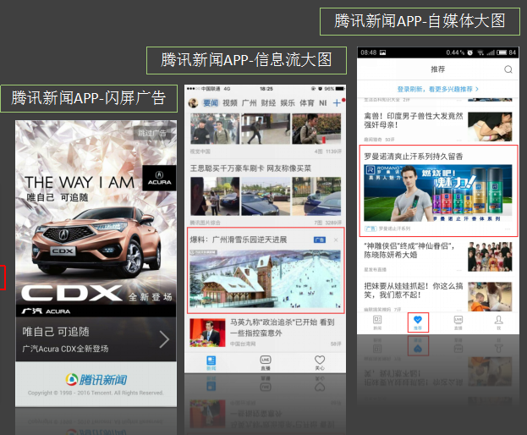Open the 马英九称"政治追杀"已开始 article

tap(283, 328)
